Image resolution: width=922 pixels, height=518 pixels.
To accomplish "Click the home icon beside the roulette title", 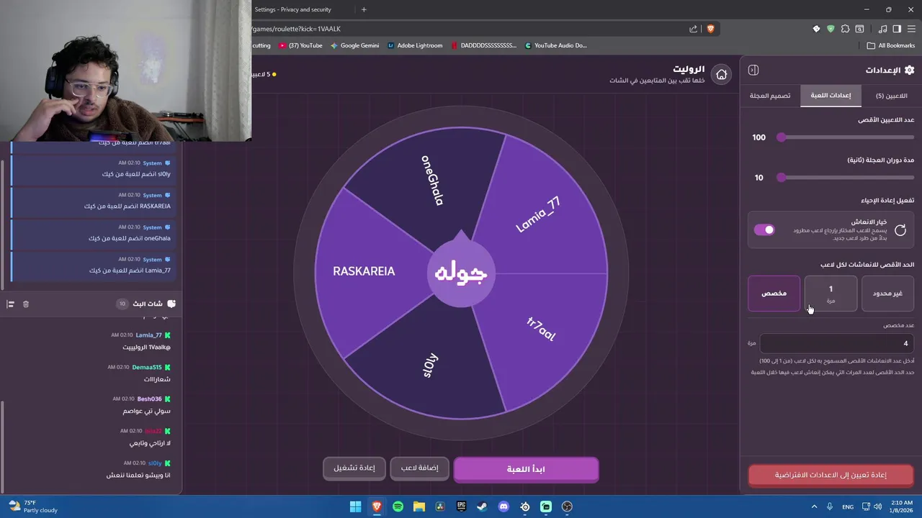I will (x=721, y=74).
